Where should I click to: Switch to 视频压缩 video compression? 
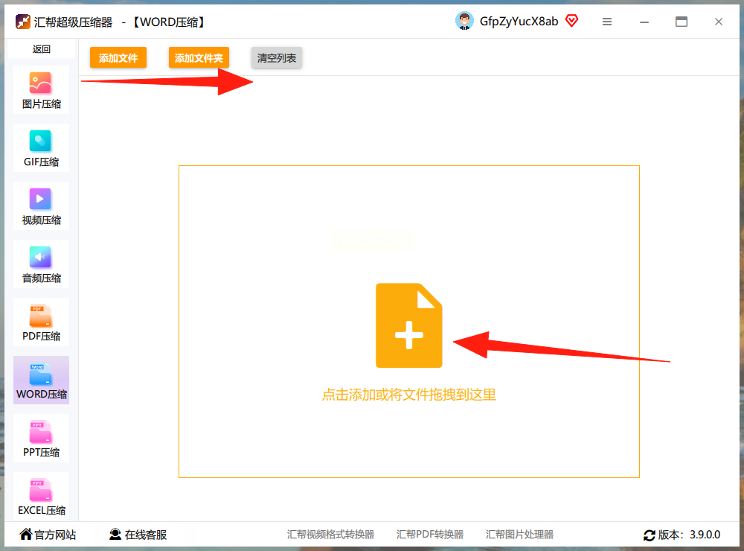(x=41, y=206)
